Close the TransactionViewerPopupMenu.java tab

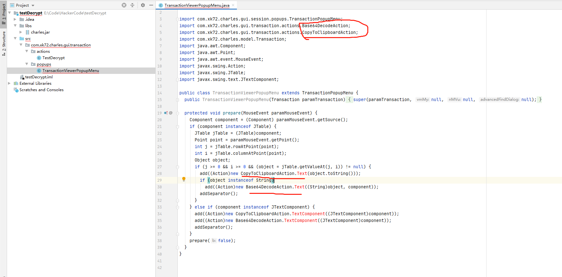click(233, 5)
